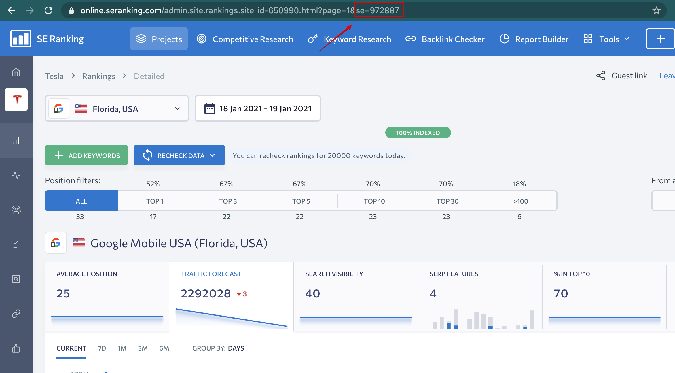The image size is (675, 373).
Task: Select TOP 3 position filter
Action: tap(228, 201)
